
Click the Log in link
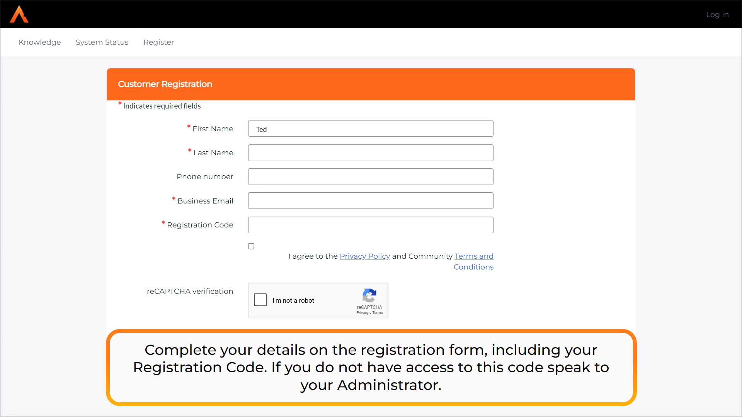point(717,15)
